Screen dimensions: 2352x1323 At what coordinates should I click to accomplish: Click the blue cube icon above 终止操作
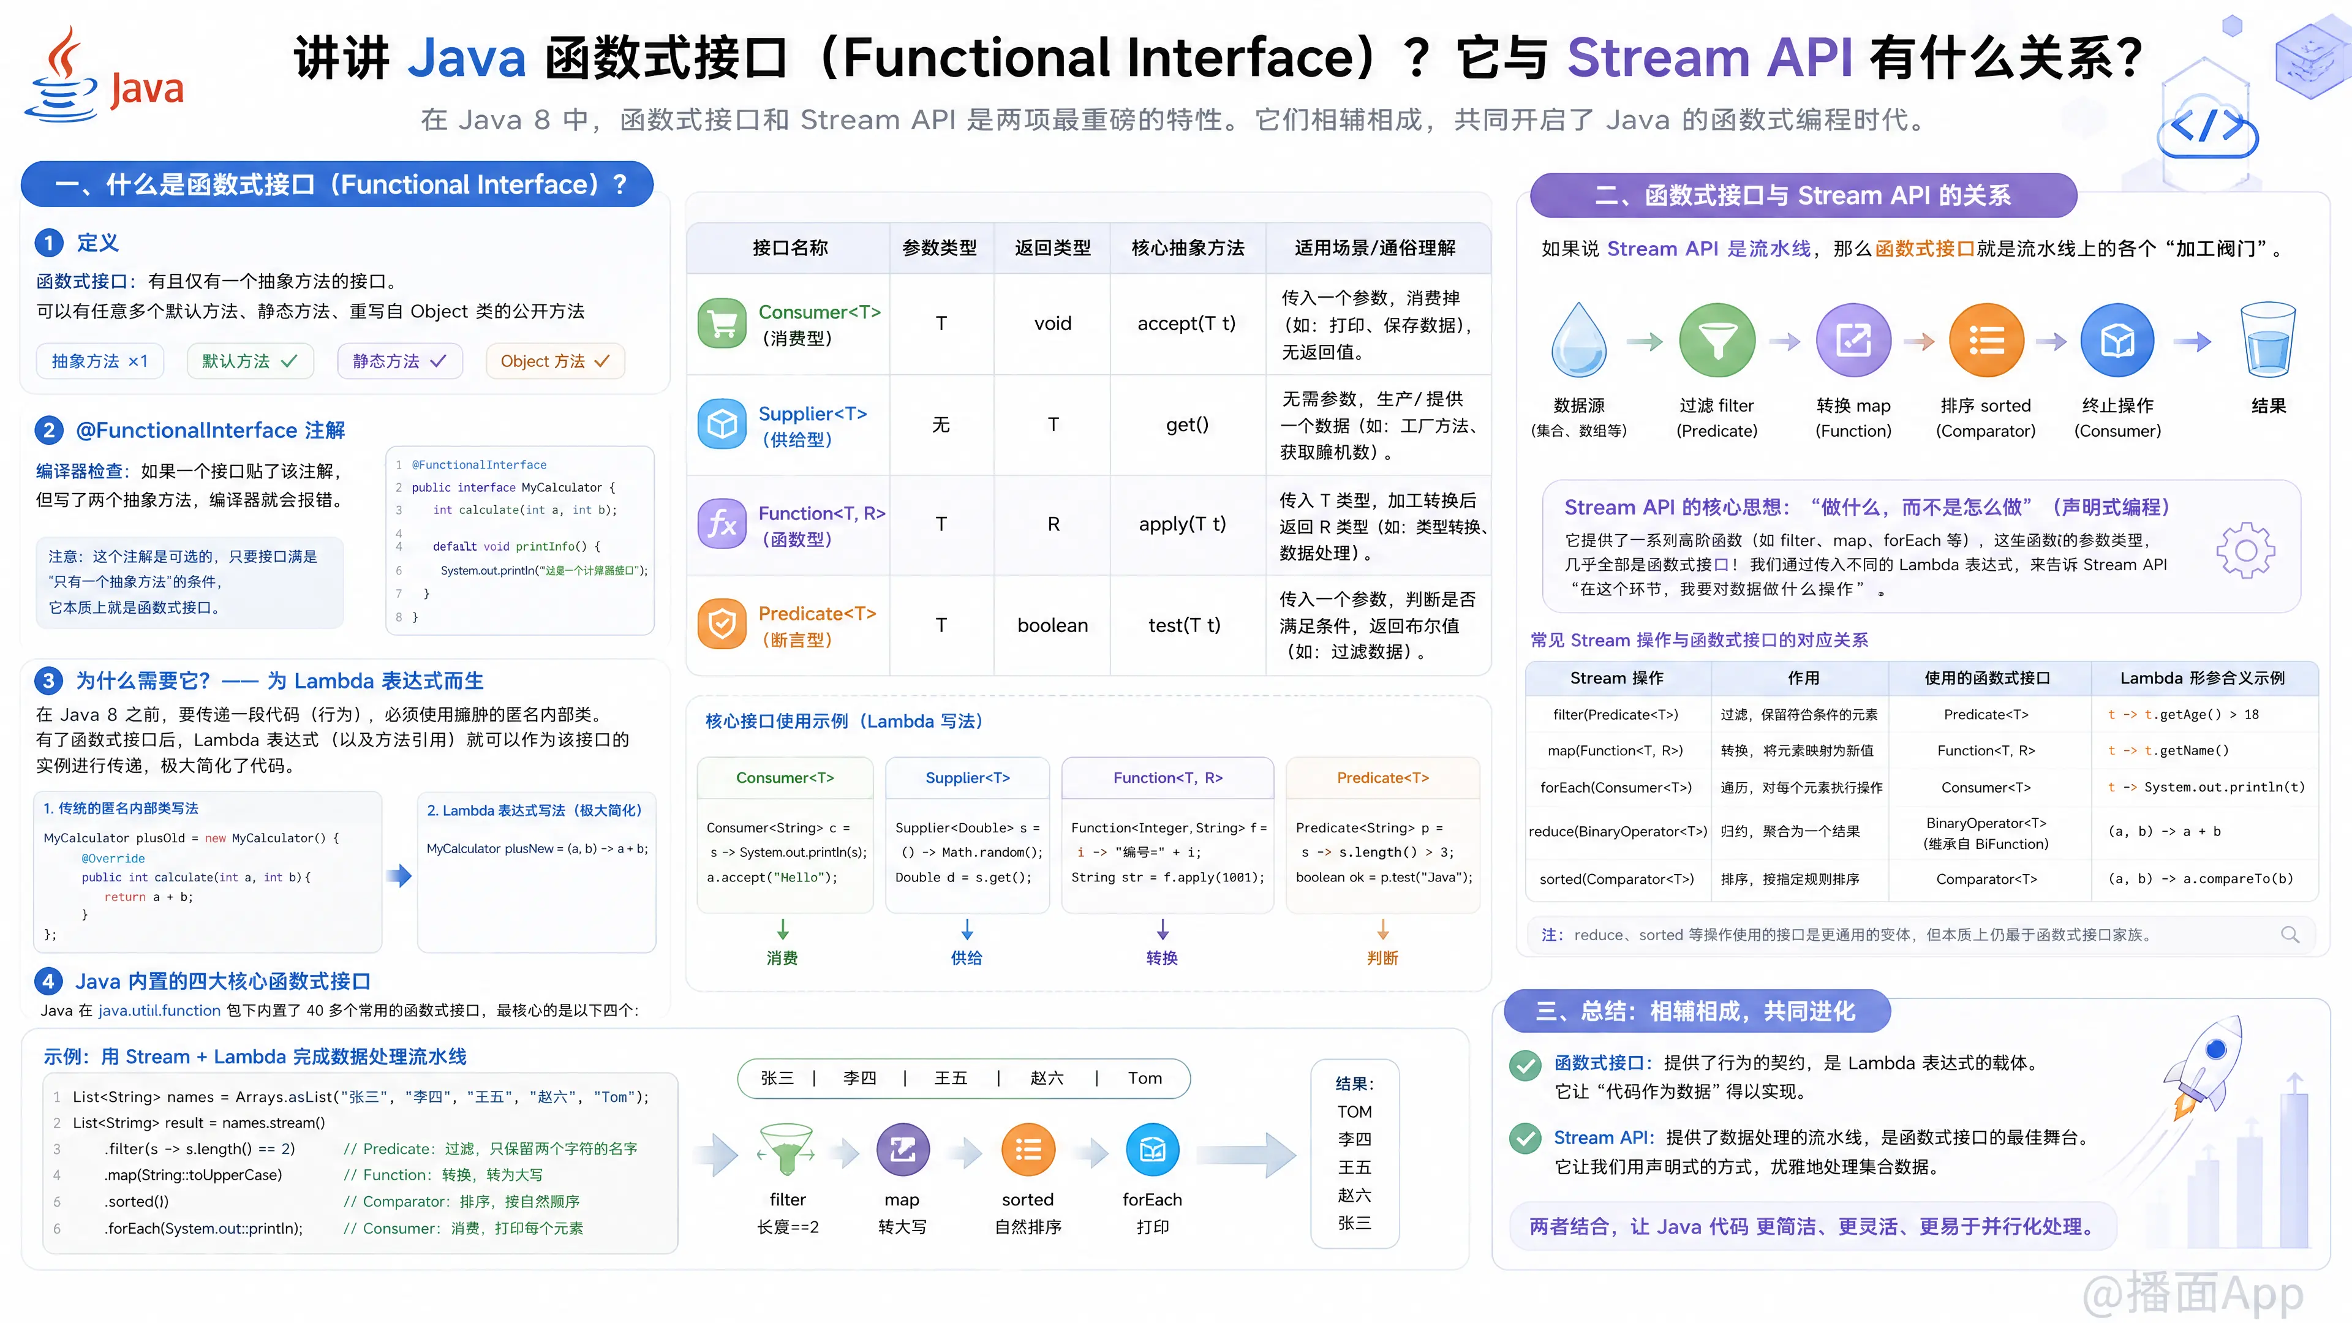pos(2117,340)
